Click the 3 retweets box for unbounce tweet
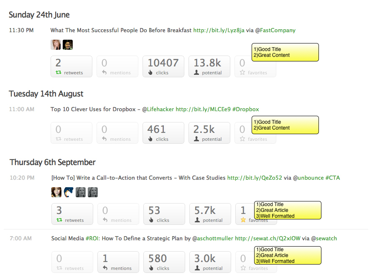 click(72, 214)
